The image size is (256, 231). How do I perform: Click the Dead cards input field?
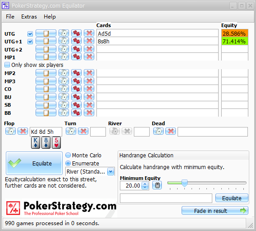tap(213, 132)
